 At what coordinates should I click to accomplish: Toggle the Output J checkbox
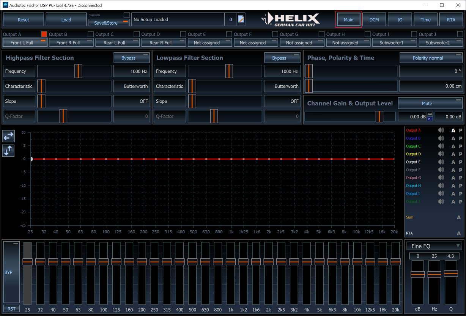click(x=460, y=34)
